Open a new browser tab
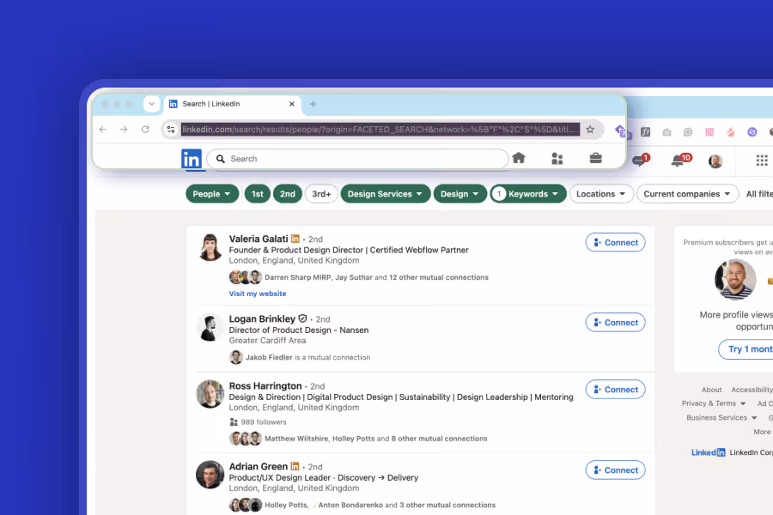This screenshot has height=515, width=773. pyautogui.click(x=313, y=104)
